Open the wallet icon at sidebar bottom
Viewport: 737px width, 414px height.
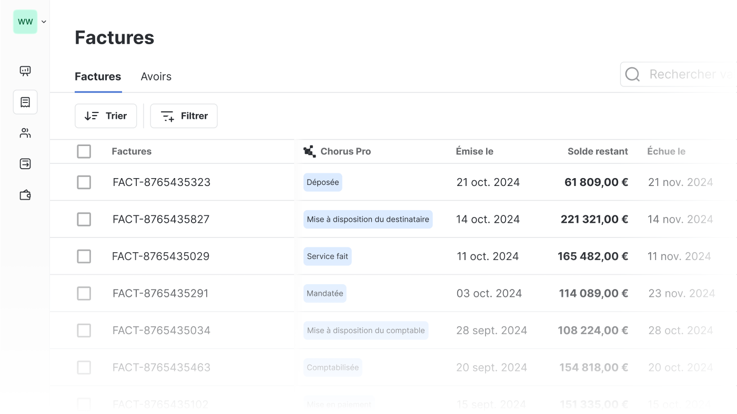[x=25, y=194]
